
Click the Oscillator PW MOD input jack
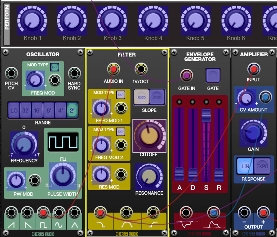[35, 180]
